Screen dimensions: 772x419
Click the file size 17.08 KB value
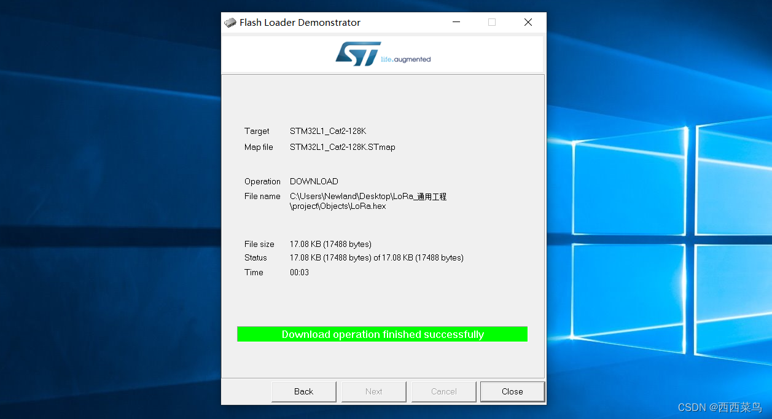click(x=330, y=244)
